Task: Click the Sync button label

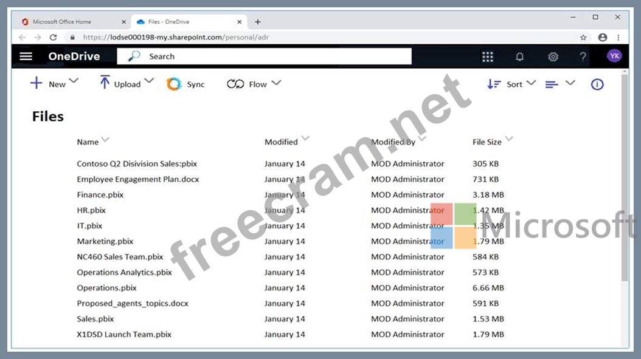Action: click(196, 84)
